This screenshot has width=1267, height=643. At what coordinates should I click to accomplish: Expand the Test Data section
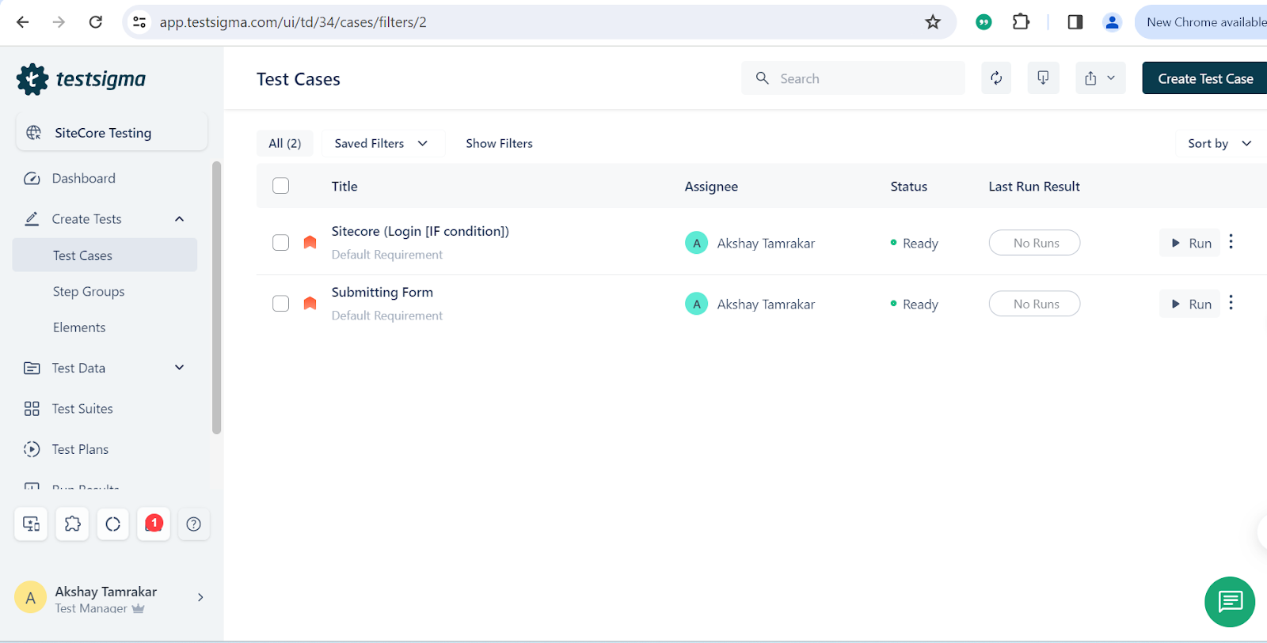point(180,368)
